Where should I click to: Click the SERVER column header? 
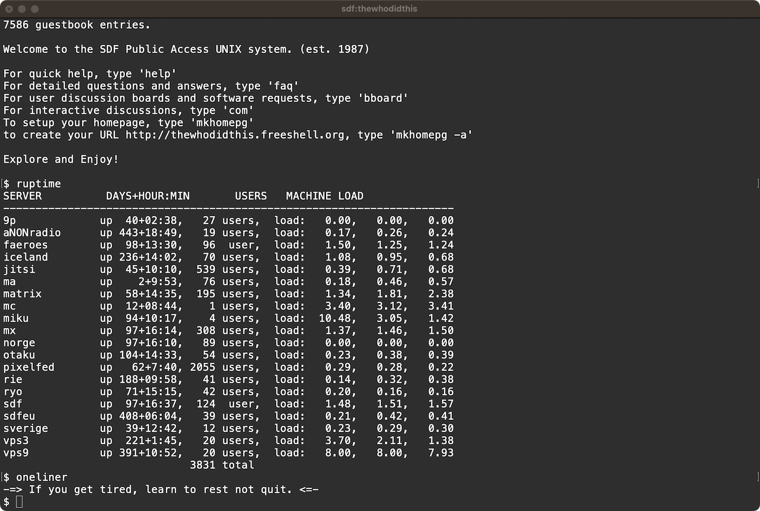[x=22, y=196]
